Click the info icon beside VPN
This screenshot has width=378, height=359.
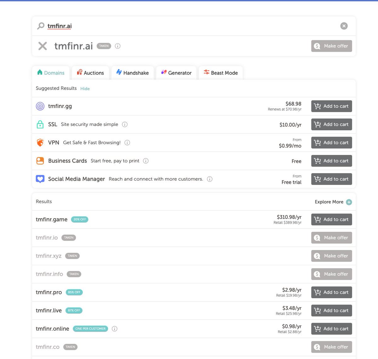click(x=127, y=143)
